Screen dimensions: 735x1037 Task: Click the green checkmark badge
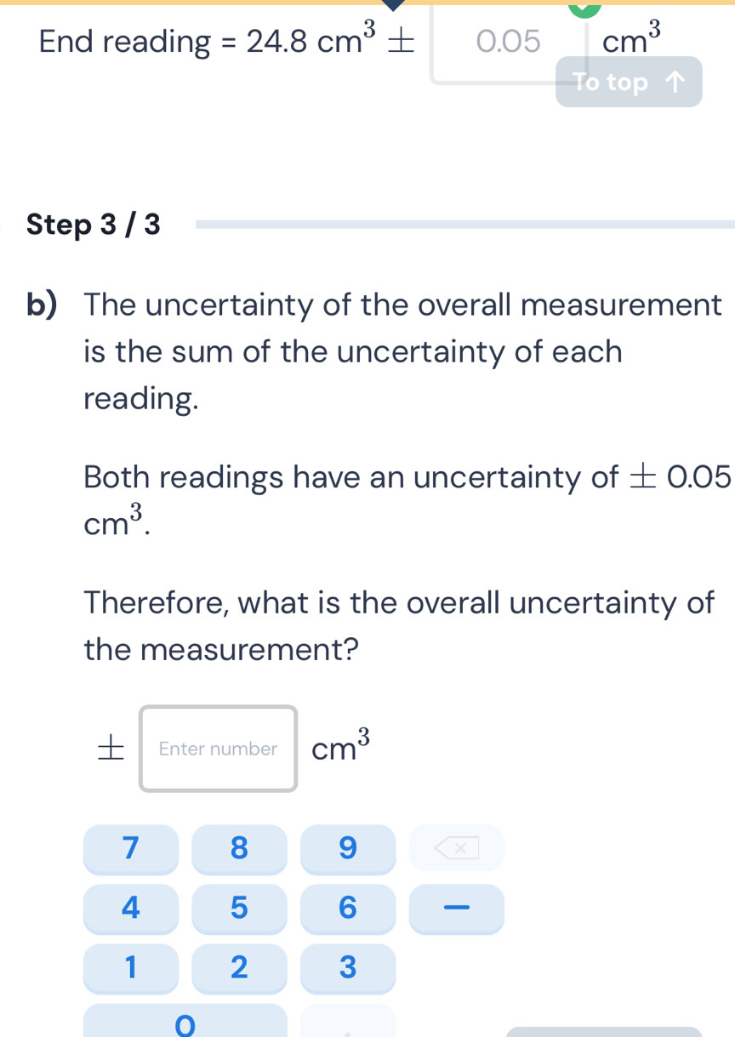[584, 8]
